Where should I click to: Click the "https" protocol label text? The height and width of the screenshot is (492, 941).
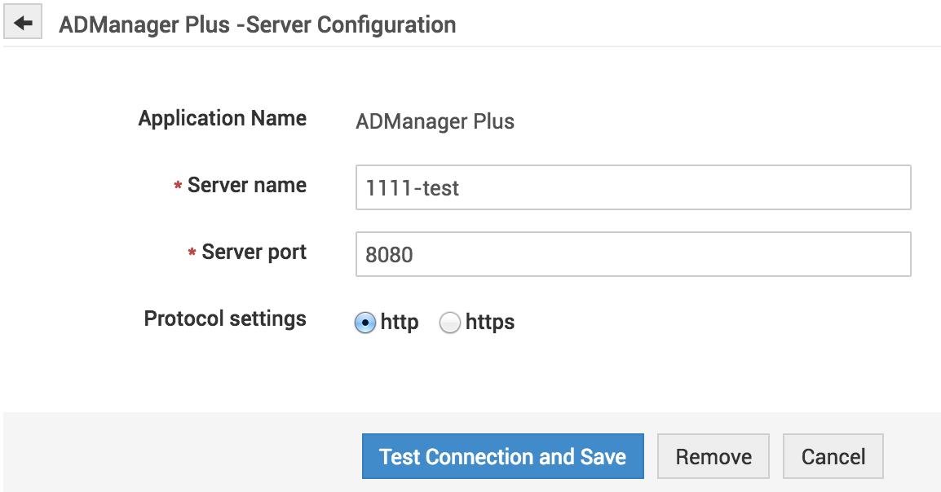(x=490, y=323)
